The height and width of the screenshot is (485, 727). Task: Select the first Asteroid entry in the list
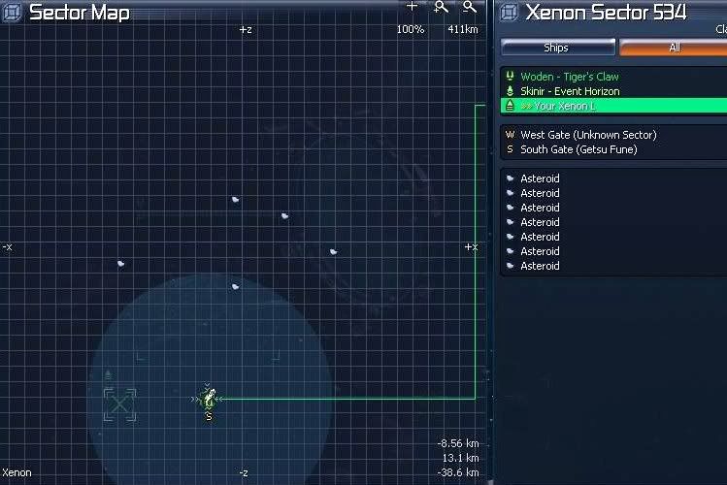click(540, 178)
